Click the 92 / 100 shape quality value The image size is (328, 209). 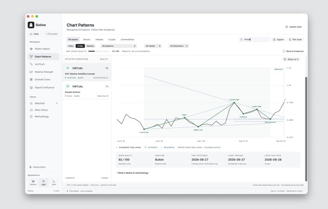124,160
